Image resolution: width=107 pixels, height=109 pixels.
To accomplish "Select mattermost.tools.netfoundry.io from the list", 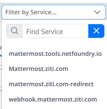I will [x=55, y=54].
